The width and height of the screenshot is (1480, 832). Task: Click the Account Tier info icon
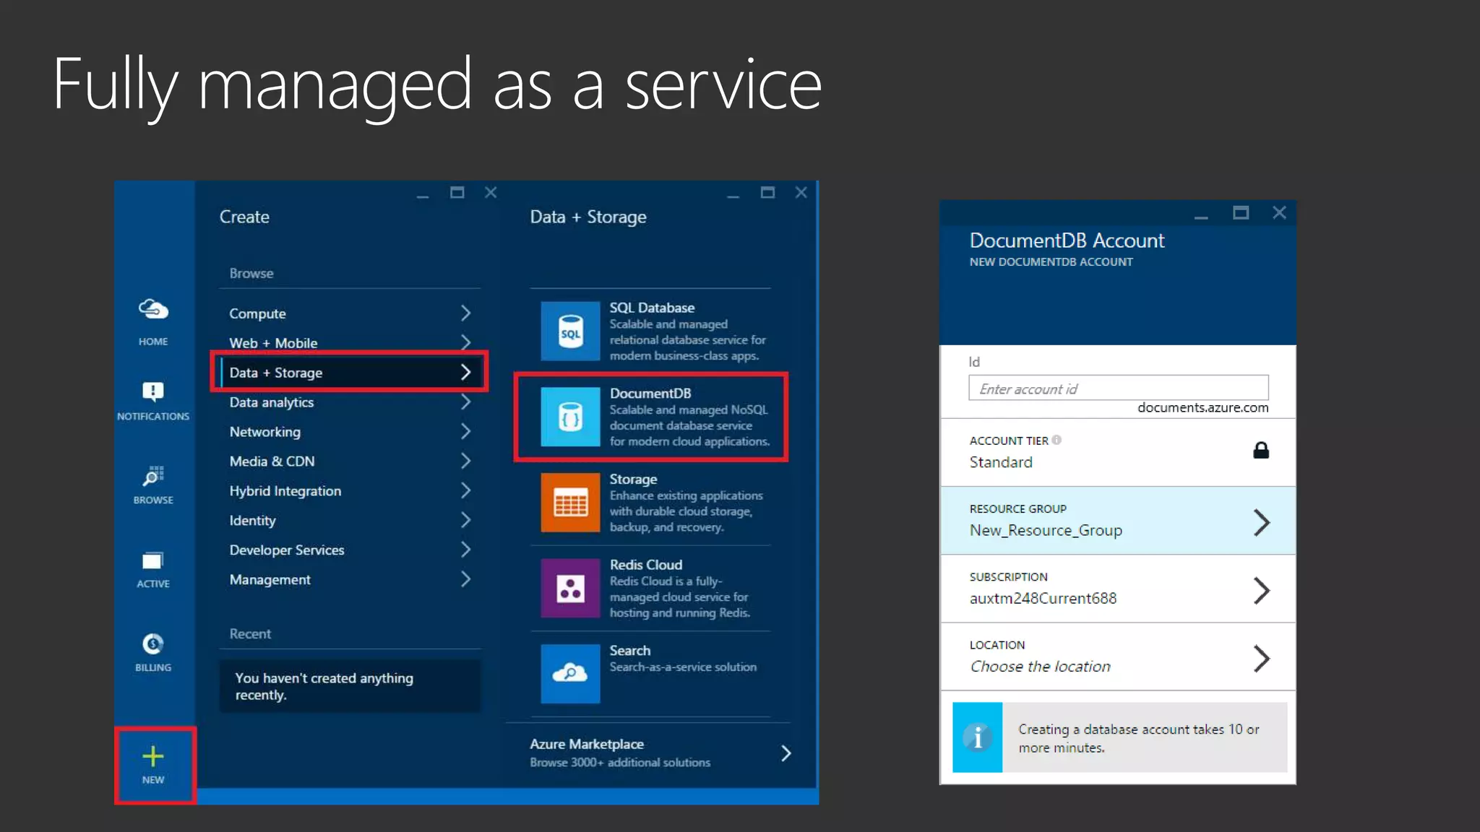[1057, 440]
